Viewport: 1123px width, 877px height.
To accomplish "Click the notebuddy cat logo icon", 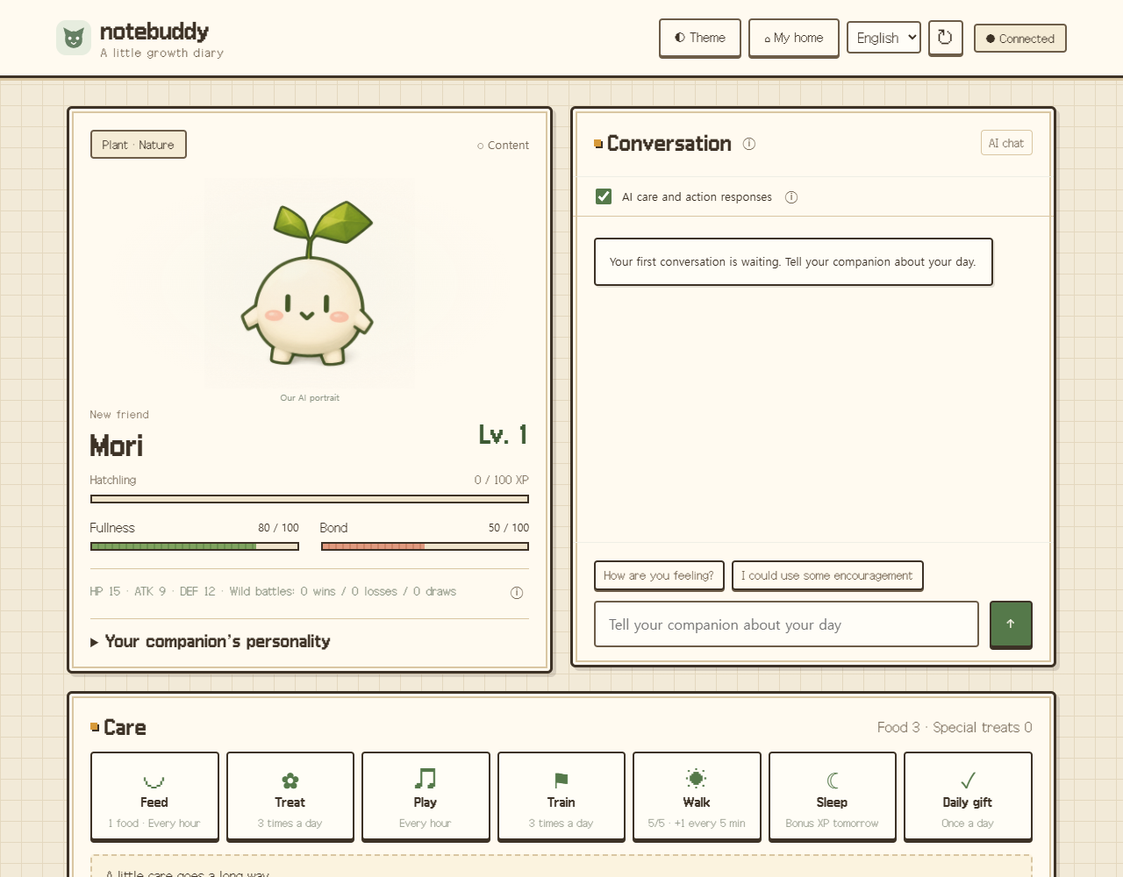I will pos(74,38).
